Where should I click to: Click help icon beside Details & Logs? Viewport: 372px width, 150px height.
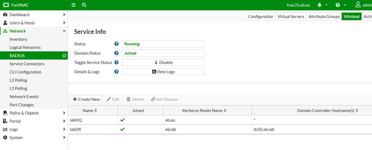tap(117, 72)
